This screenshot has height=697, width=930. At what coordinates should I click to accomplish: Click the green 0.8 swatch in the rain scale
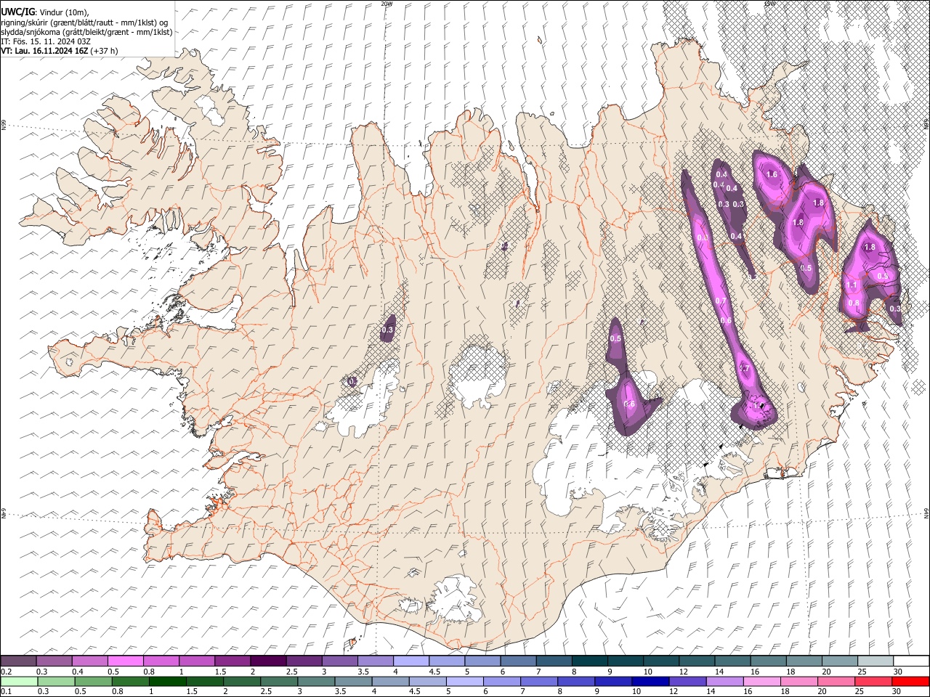[x=131, y=681]
